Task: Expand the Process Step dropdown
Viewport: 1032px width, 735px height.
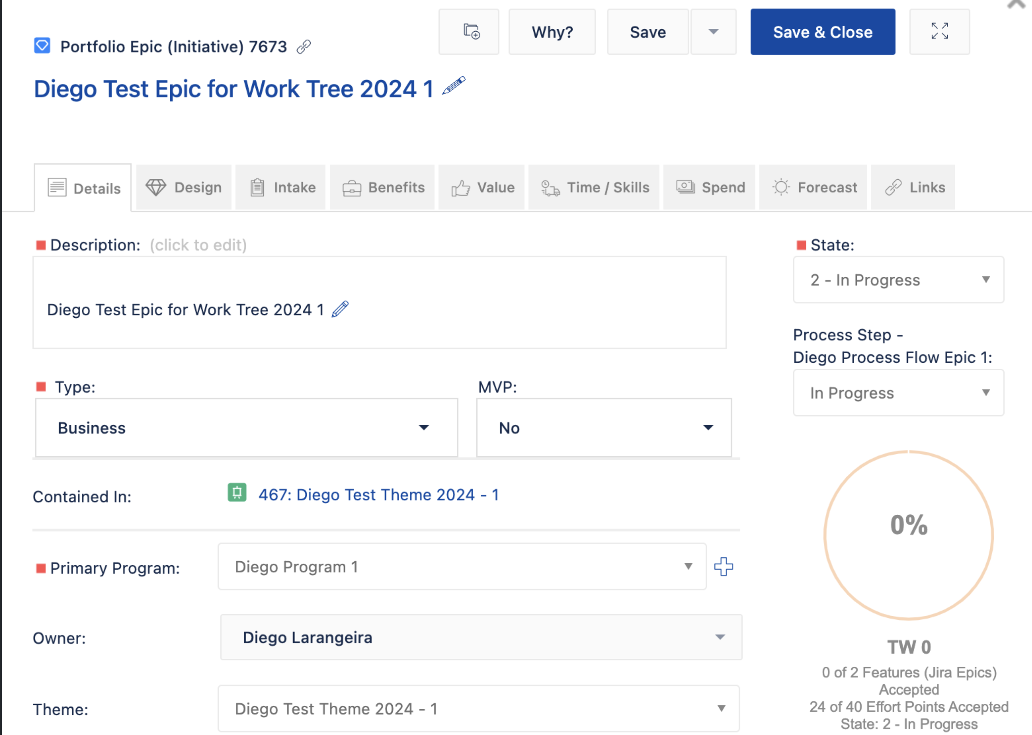Action: 898,393
